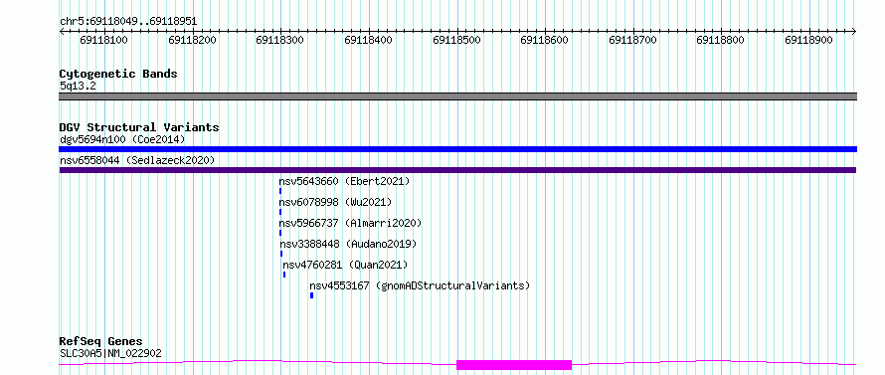Open the nsv5966737 (Almarri2020) variant label
885x375 pixels.
(350, 223)
